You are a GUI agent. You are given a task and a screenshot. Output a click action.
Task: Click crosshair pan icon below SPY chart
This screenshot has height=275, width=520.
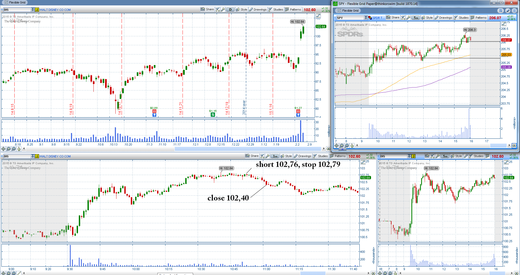pyautogui.click(x=336, y=145)
